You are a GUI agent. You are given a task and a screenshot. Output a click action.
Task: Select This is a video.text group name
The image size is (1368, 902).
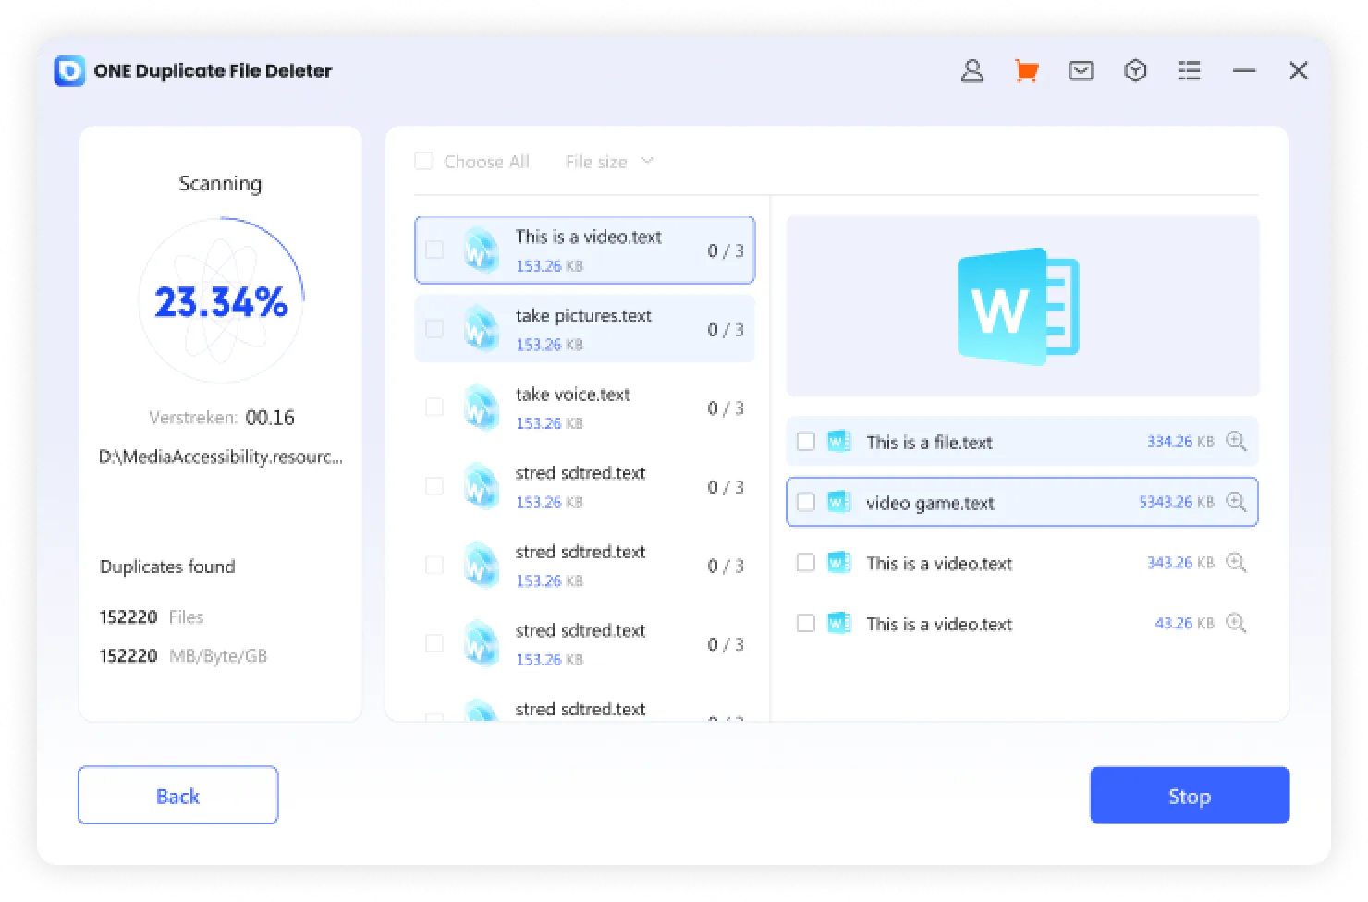588,237
